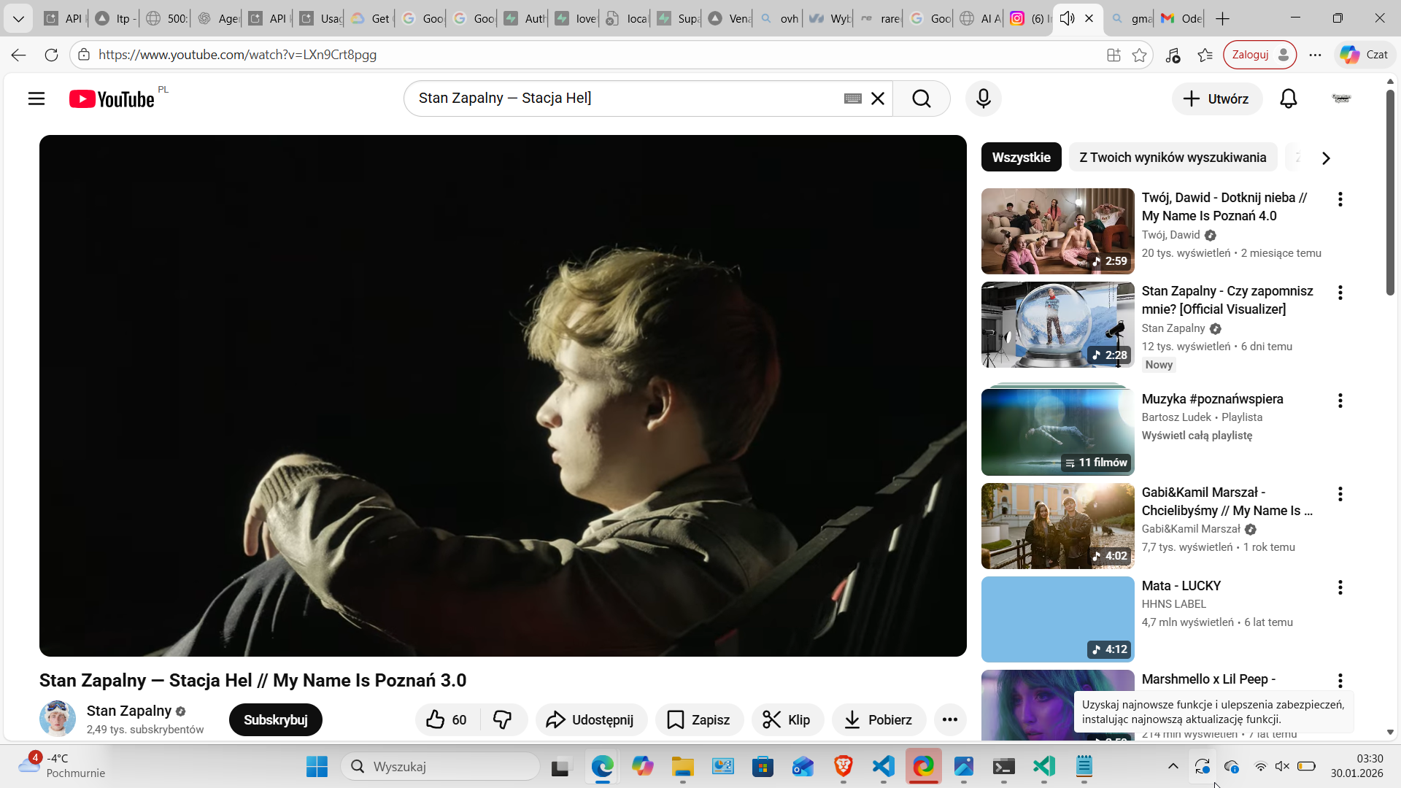Screen dimensions: 1401x788
Task: Open the notifications bell
Action: point(1288,98)
